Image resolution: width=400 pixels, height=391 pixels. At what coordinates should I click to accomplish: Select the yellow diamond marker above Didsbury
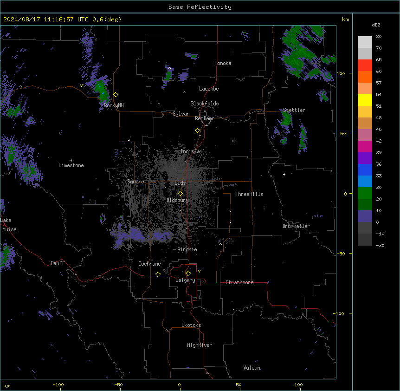click(180, 194)
